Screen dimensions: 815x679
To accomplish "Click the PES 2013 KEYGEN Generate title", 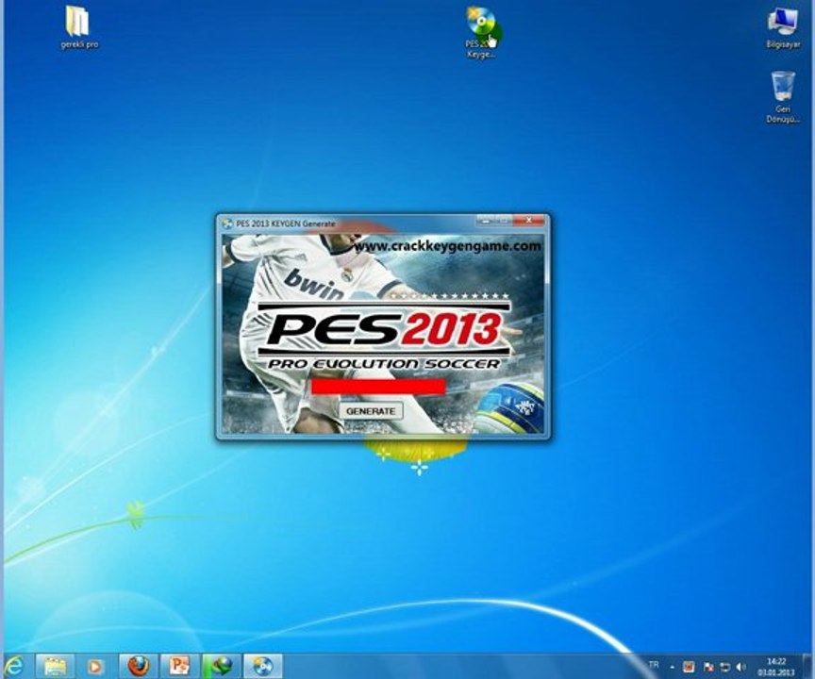I will (x=286, y=224).
